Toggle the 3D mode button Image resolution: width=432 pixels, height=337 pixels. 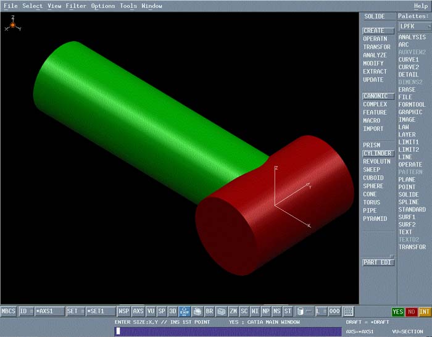[173, 312]
